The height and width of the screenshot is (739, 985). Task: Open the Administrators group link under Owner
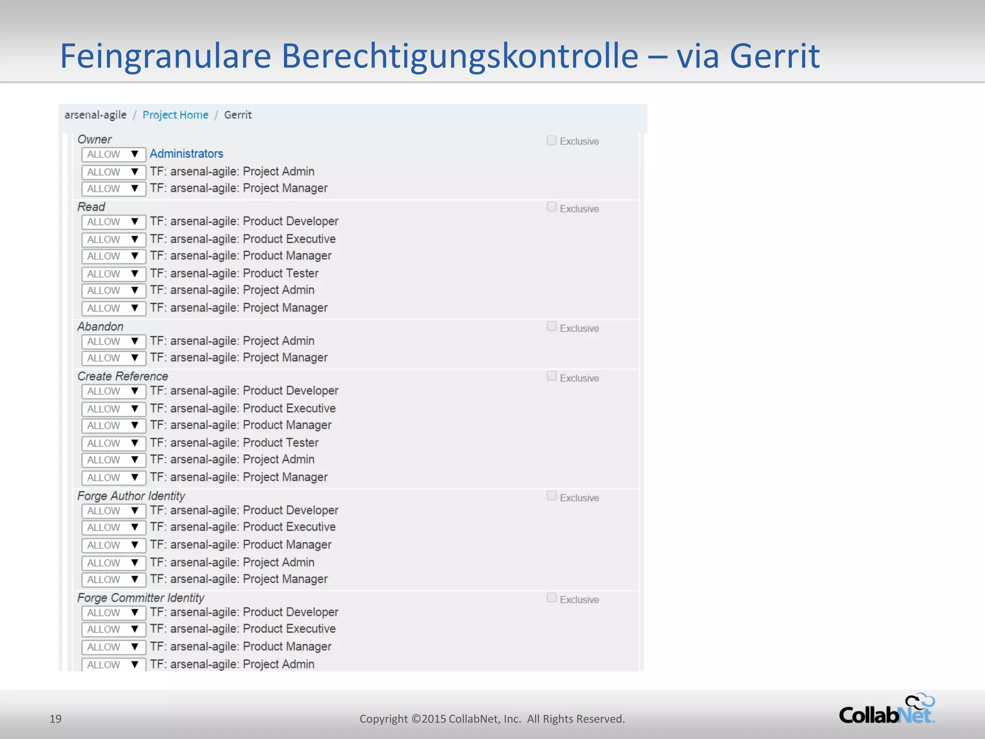(x=187, y=153)
